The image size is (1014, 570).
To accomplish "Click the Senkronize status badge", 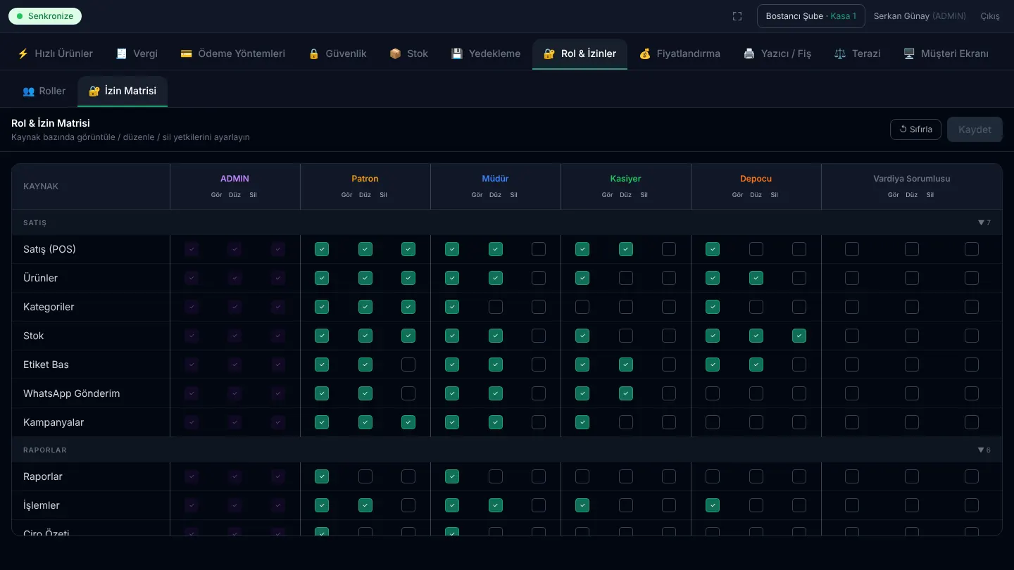I will [x=45, y=16].
